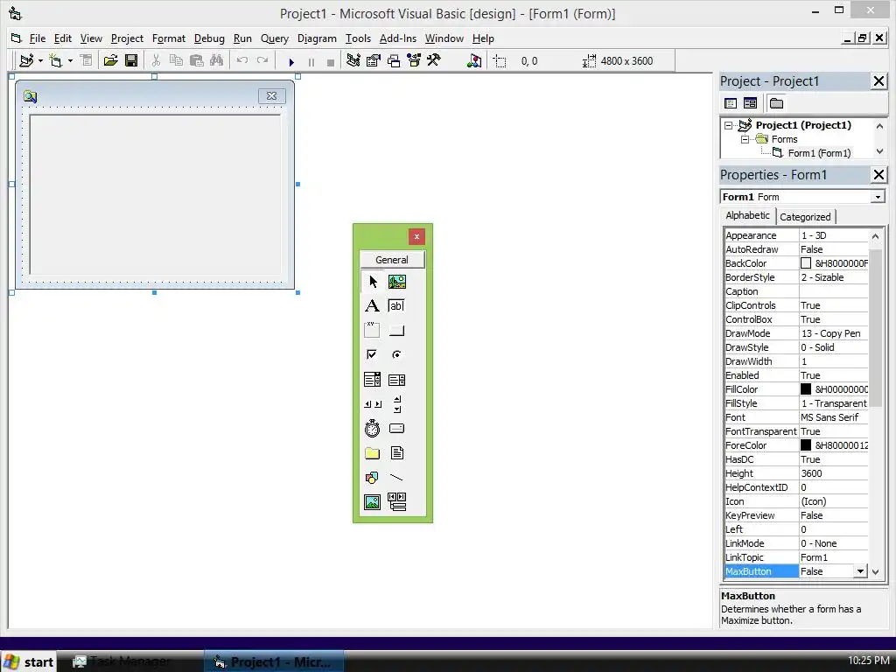Select the ListBox tool in the toolbox
Viewport: 896px width, 672px height.
click(x=397, y=380)
